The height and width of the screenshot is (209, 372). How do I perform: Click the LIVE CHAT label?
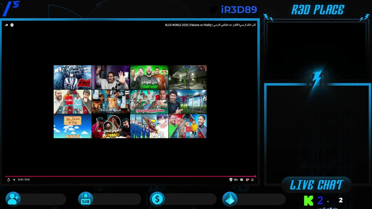pyautogui.click(x=316, y=185)
